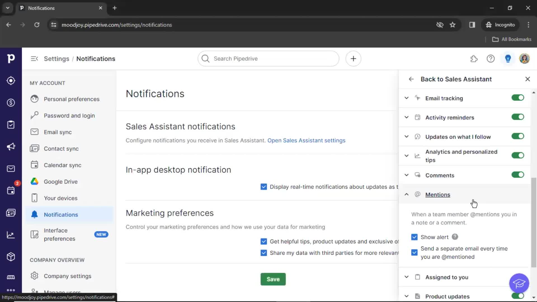
Task: Toggle the Email tracking notification switch
Action: 517,97
